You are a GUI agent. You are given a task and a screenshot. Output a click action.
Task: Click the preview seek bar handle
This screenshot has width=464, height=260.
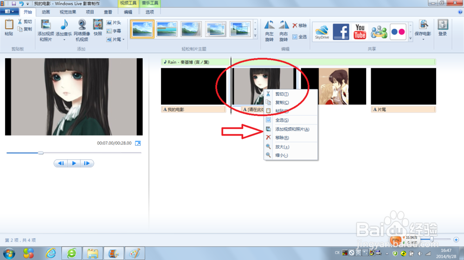[x=40, y=153]
